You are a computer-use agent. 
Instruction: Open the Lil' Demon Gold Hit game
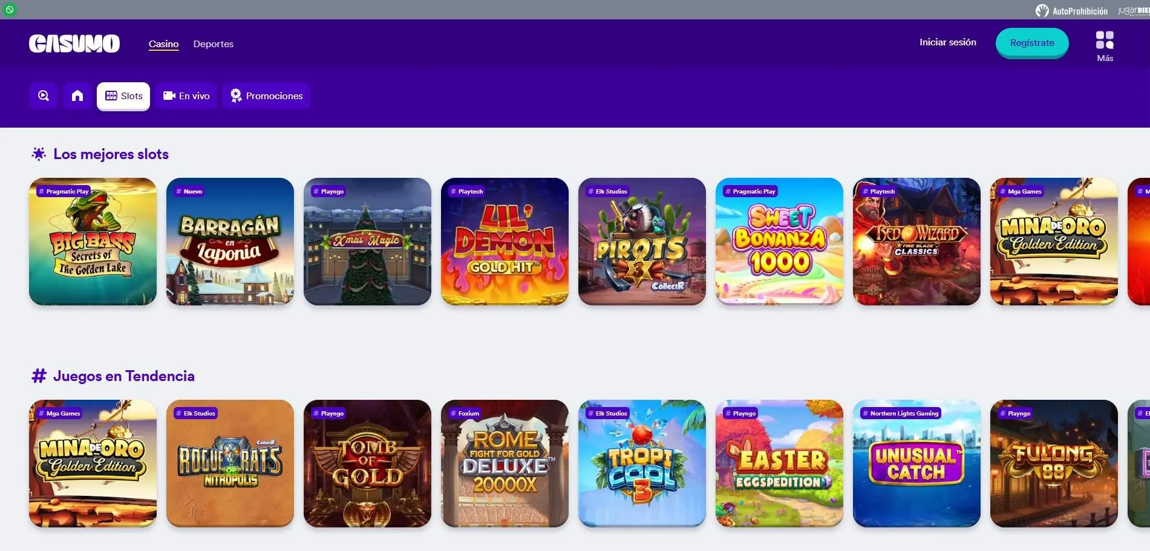tap(505, 241)
